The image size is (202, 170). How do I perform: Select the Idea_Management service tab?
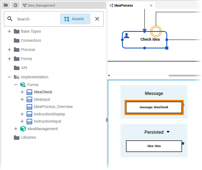[x=41, y=6]
